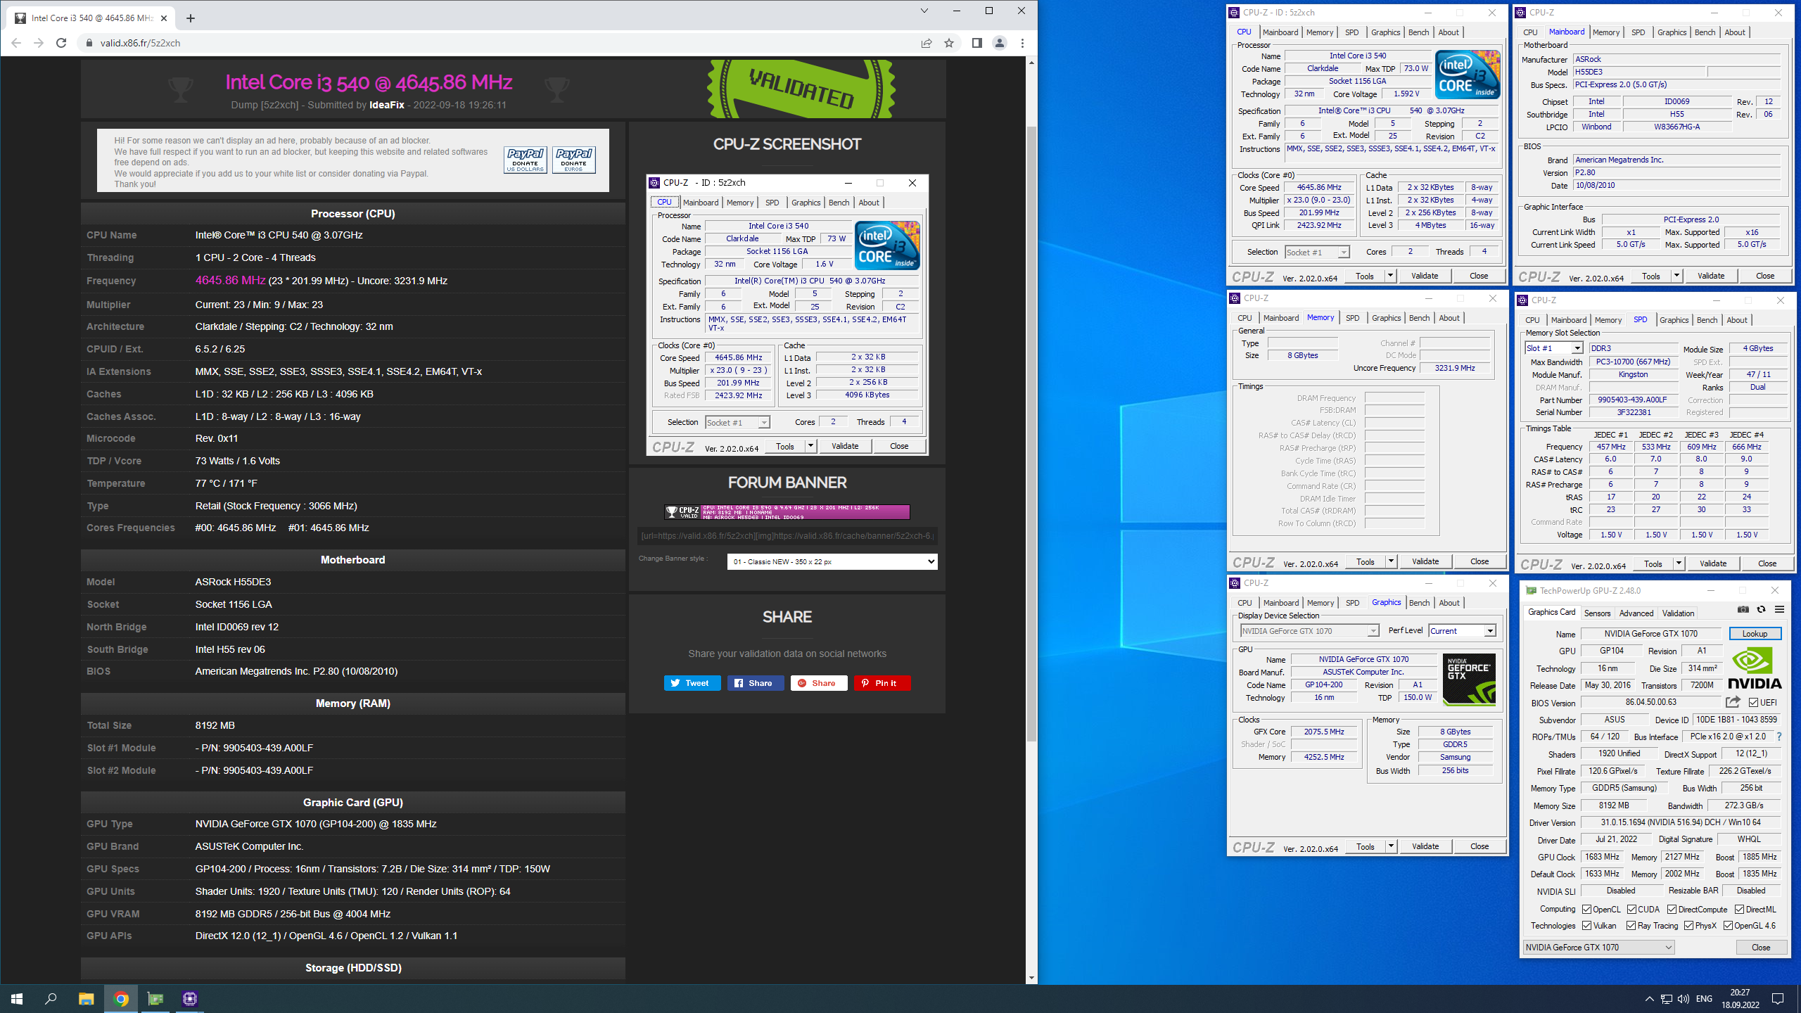Click Chrome back arrow
1801x1013 pixels.
click(16, 43)
